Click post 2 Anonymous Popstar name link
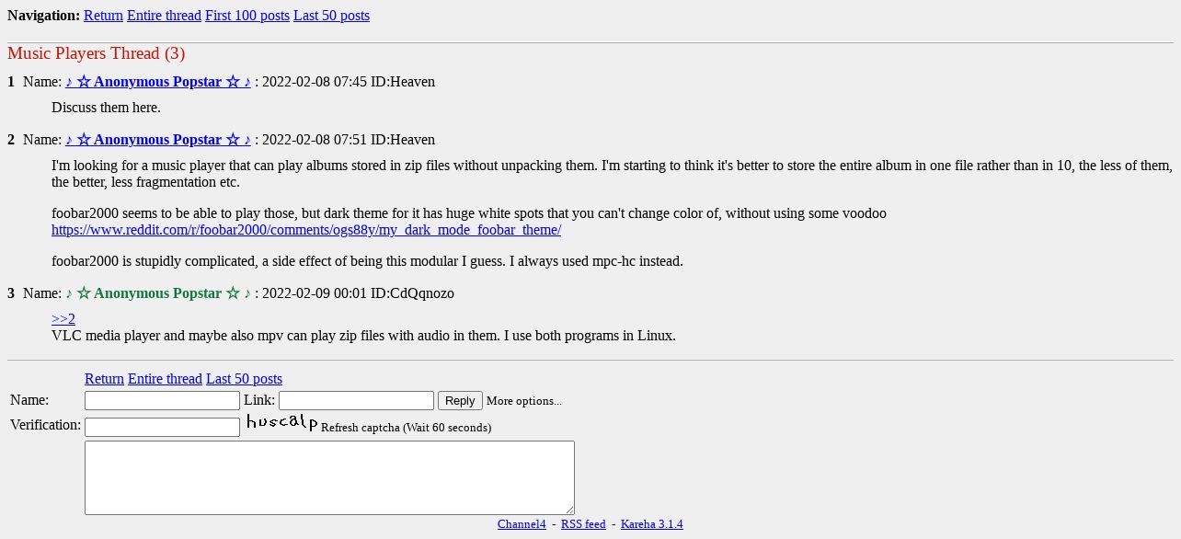 (x=158, y=140)
